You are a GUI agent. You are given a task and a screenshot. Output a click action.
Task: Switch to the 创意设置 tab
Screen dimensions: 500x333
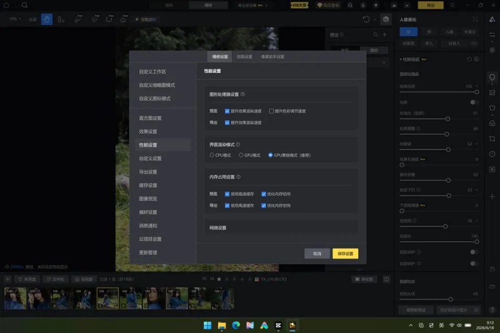pos(245,57)
